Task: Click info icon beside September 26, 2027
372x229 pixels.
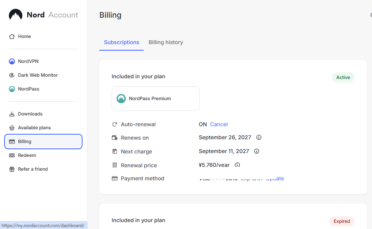Action: (259, 137)
